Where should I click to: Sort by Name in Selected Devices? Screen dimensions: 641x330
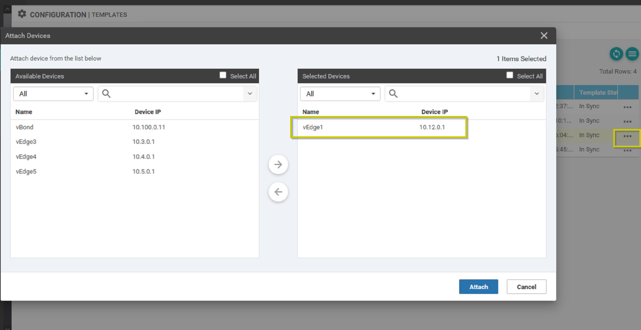311,112
